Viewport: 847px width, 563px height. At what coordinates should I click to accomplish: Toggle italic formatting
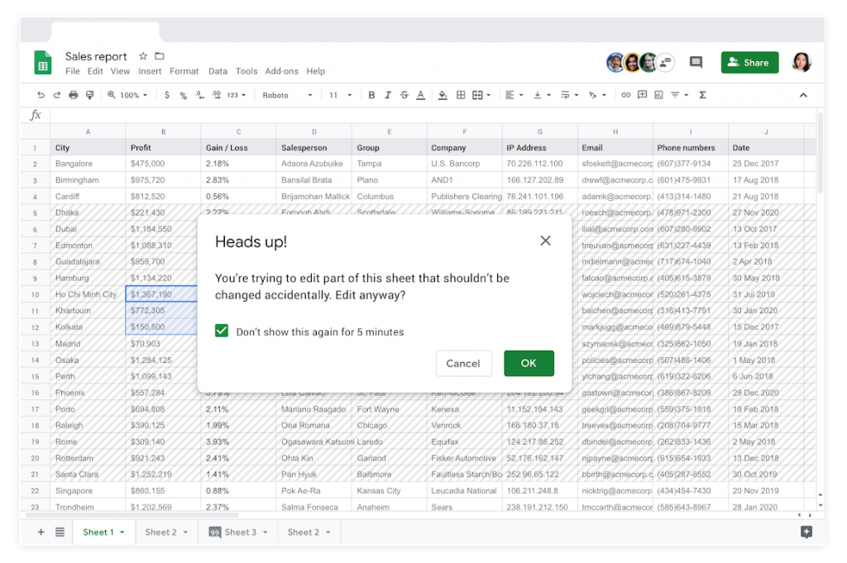pyautogui.click(x=386, y=94)
